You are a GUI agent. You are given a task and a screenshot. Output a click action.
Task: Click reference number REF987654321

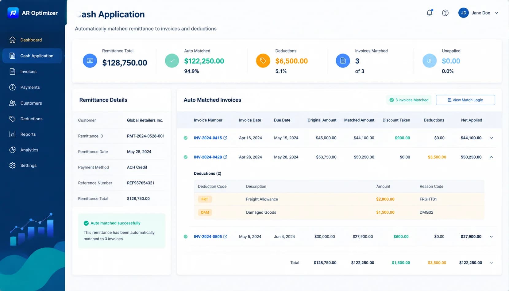click(141, 183)
